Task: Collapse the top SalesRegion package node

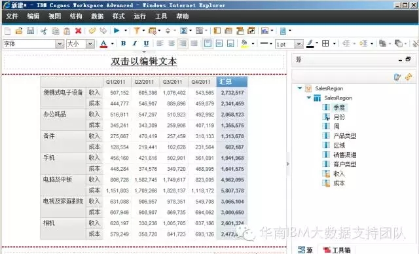Action: (300, 88)
